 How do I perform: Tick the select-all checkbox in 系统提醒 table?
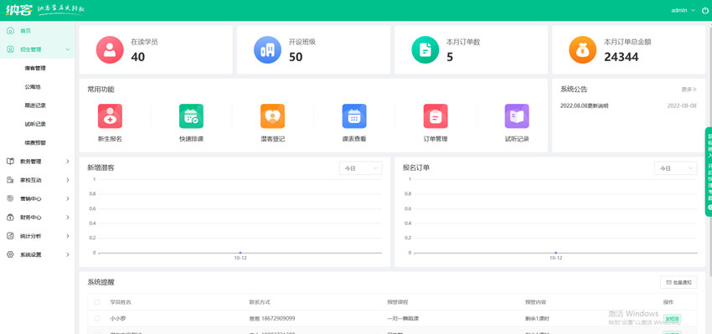96,302
